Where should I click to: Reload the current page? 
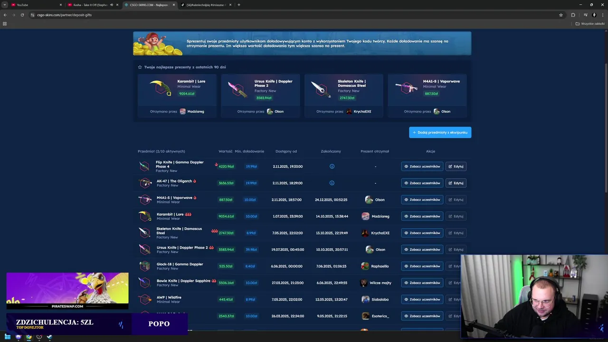click(x=22, y=15)
